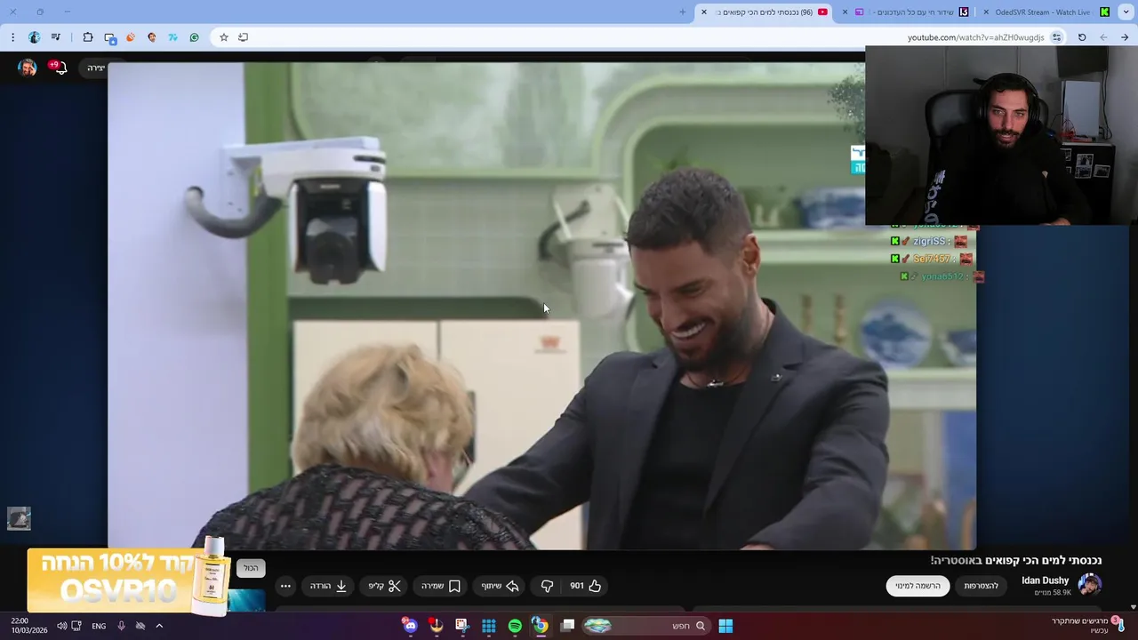Click the install/cast icon beside bookmark star

(244, 37)
